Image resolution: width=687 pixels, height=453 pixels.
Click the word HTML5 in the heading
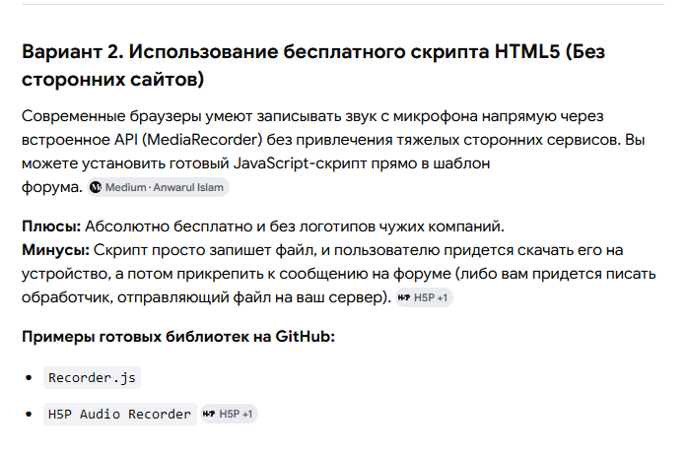click(x=527, y=51)
